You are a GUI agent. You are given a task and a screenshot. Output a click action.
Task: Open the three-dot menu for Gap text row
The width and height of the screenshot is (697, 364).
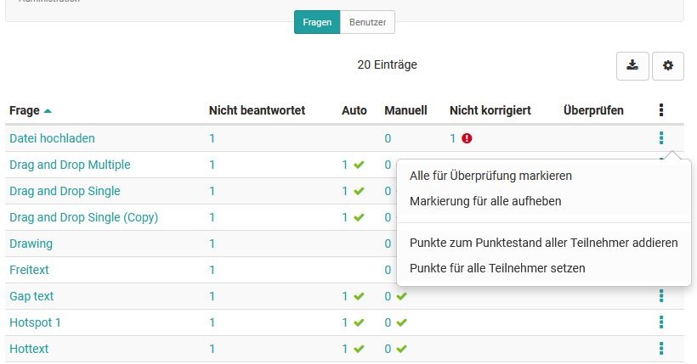tap(661, 296)
